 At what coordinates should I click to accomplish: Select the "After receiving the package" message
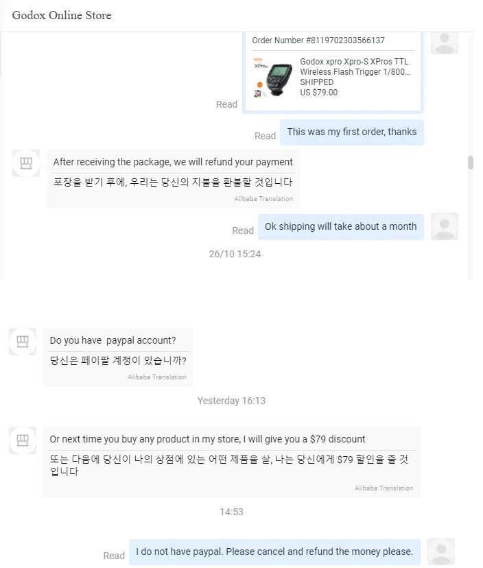[173, 163]
